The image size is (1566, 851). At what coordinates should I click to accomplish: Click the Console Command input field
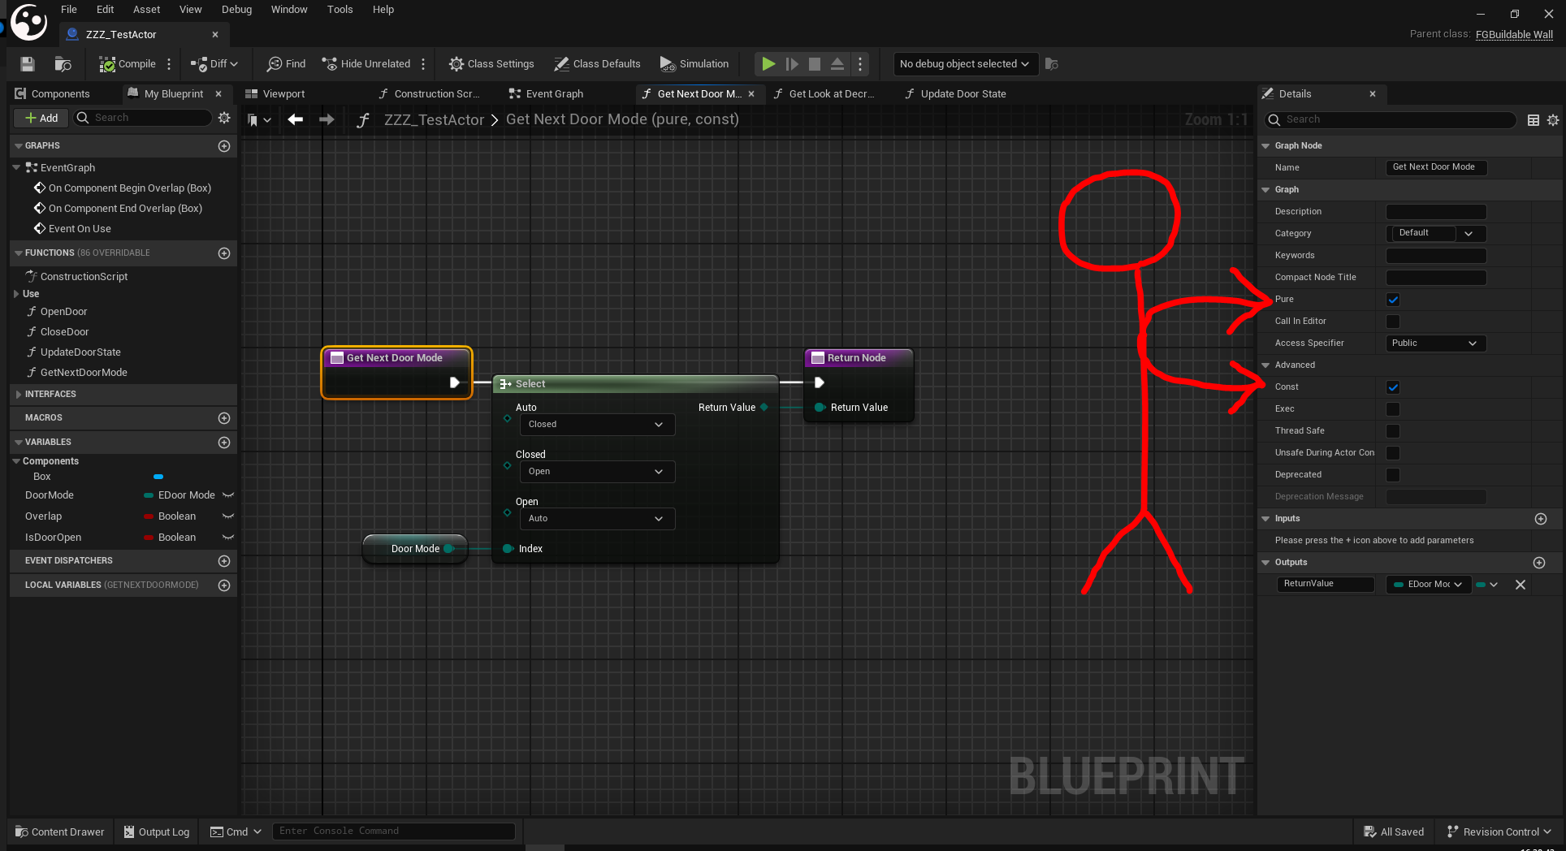click(x=394, y=832)
